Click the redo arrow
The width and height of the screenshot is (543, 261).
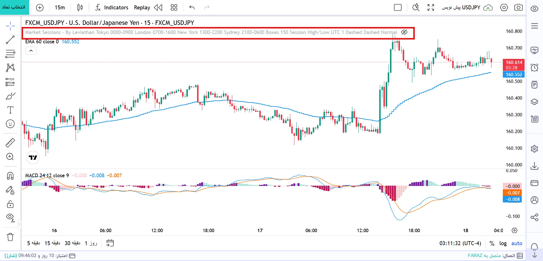pos(207,8)
